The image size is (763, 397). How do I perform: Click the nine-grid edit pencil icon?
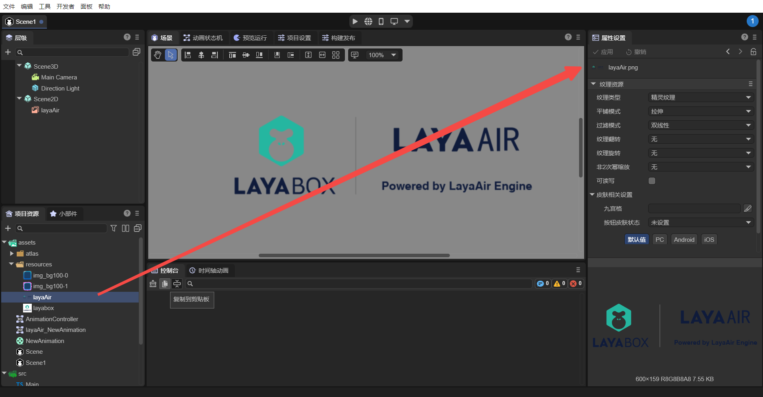tap(748, 208)
